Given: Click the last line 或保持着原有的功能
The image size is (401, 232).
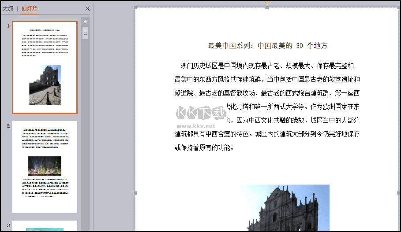Looking at the screenshot, I should tap(204, 147).
